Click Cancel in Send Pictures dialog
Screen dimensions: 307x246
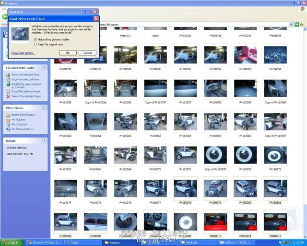click(x=87, y=53)
